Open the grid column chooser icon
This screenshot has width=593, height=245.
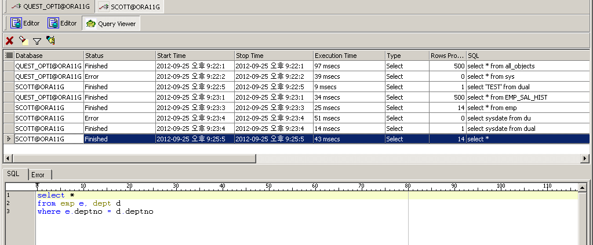point(9,56)
